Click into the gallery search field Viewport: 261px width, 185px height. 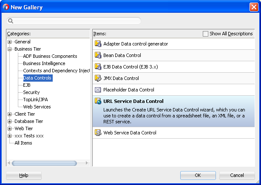tap(74, 21)
